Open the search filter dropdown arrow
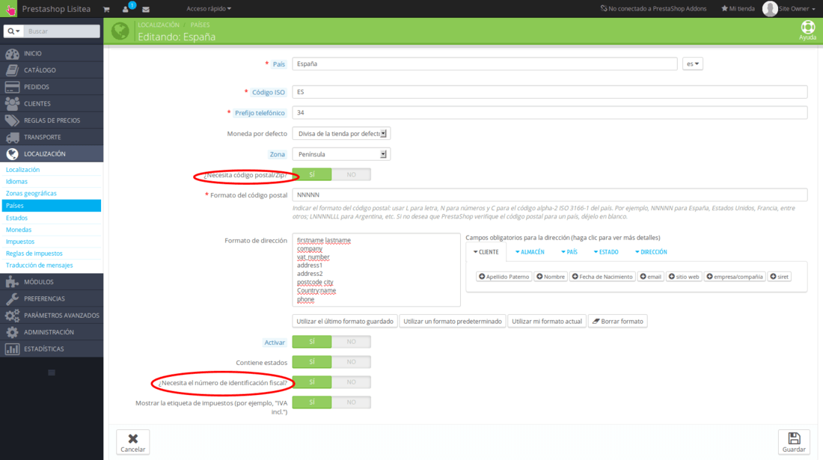823x460 pixels. [13, 31]
